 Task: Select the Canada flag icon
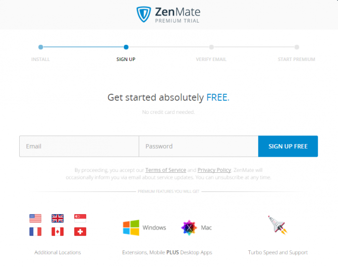(x=58, y=232)
